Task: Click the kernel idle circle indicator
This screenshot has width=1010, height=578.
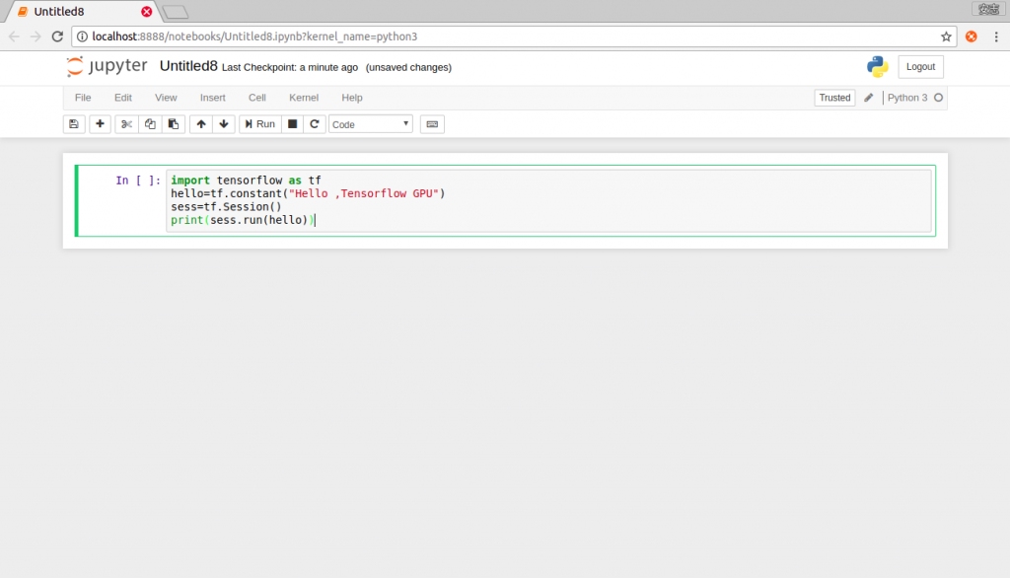Action: pos(939,98)
